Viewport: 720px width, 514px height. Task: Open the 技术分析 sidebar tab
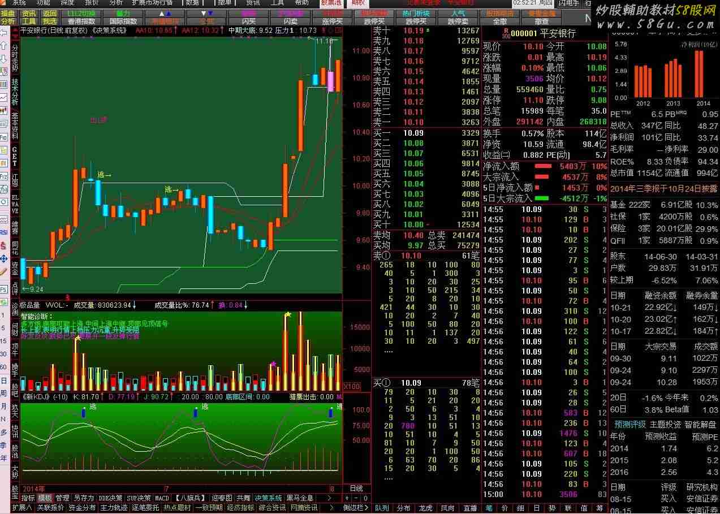point(15,92)
